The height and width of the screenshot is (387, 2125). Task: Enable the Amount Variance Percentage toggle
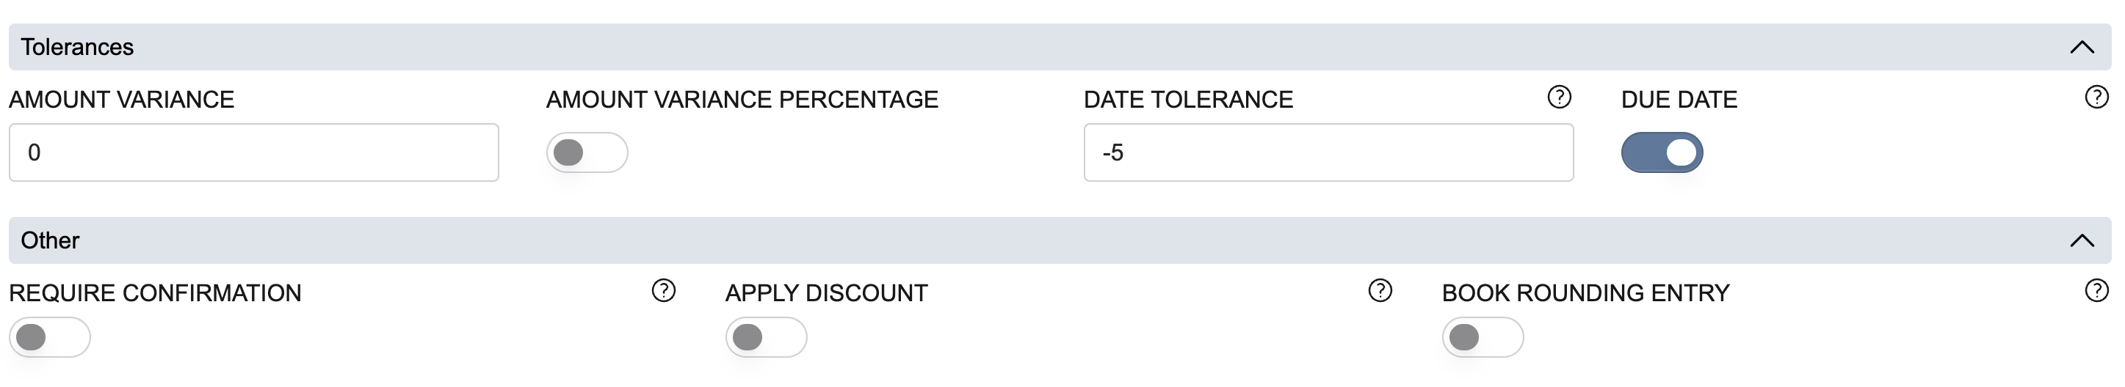[587, 152]
